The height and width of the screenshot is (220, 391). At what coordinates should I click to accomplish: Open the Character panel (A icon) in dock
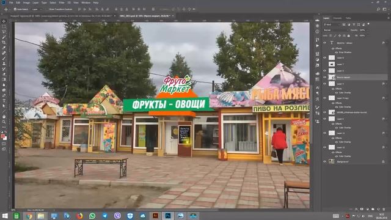tap(317, 88)
